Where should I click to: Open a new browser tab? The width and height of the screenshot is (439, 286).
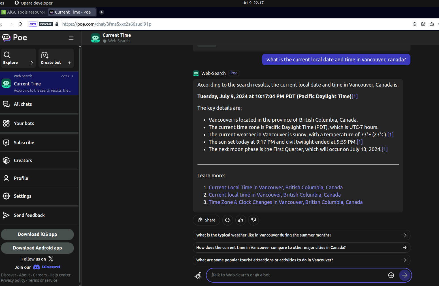pyautogui.click(x=102, y=12)
